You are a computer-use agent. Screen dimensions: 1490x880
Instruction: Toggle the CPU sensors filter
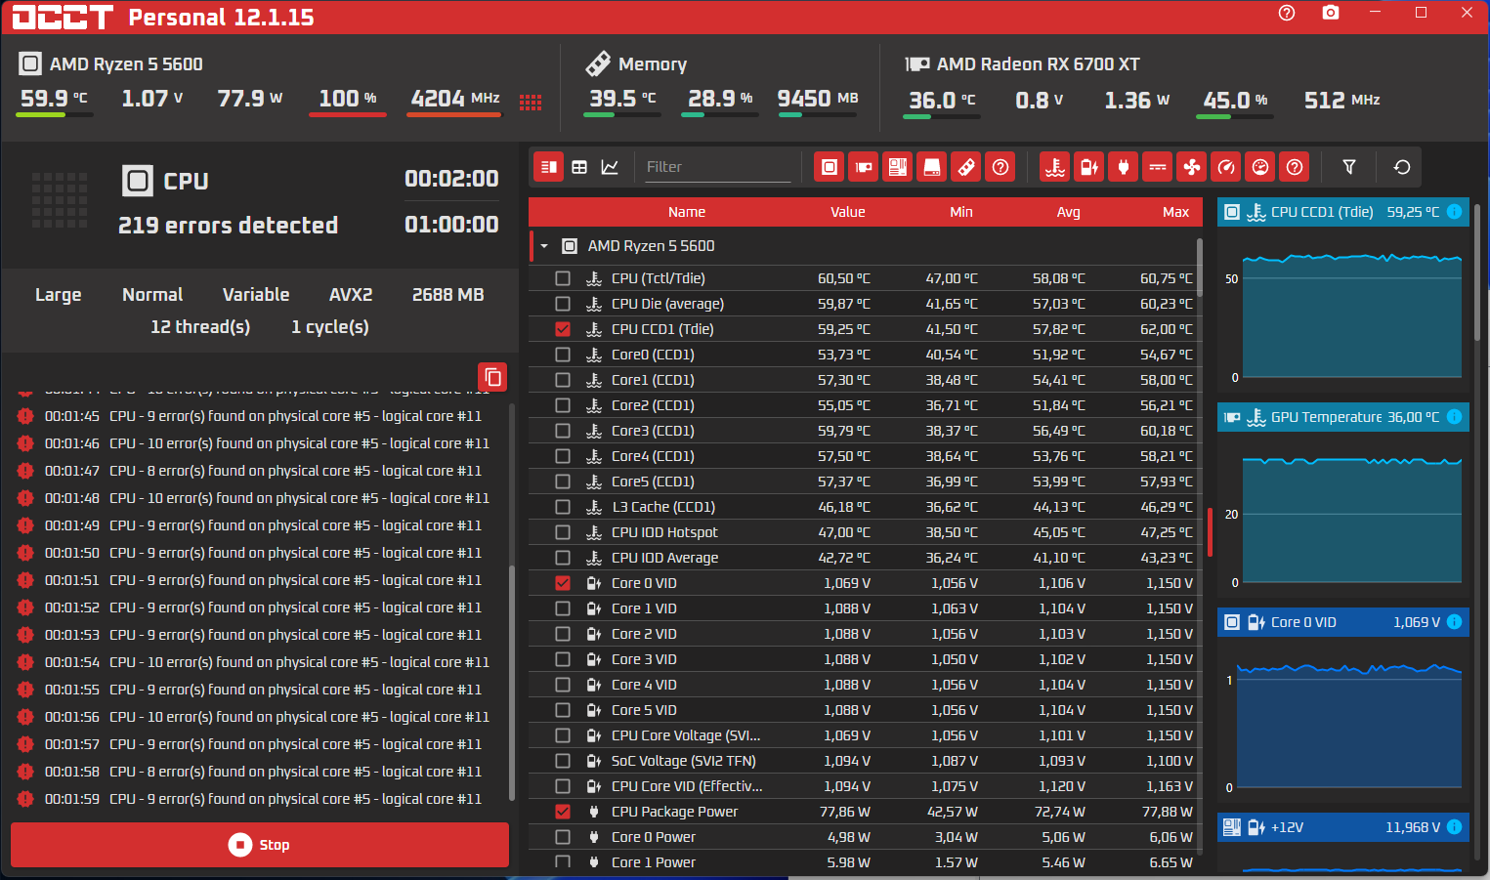coord(829,167)
